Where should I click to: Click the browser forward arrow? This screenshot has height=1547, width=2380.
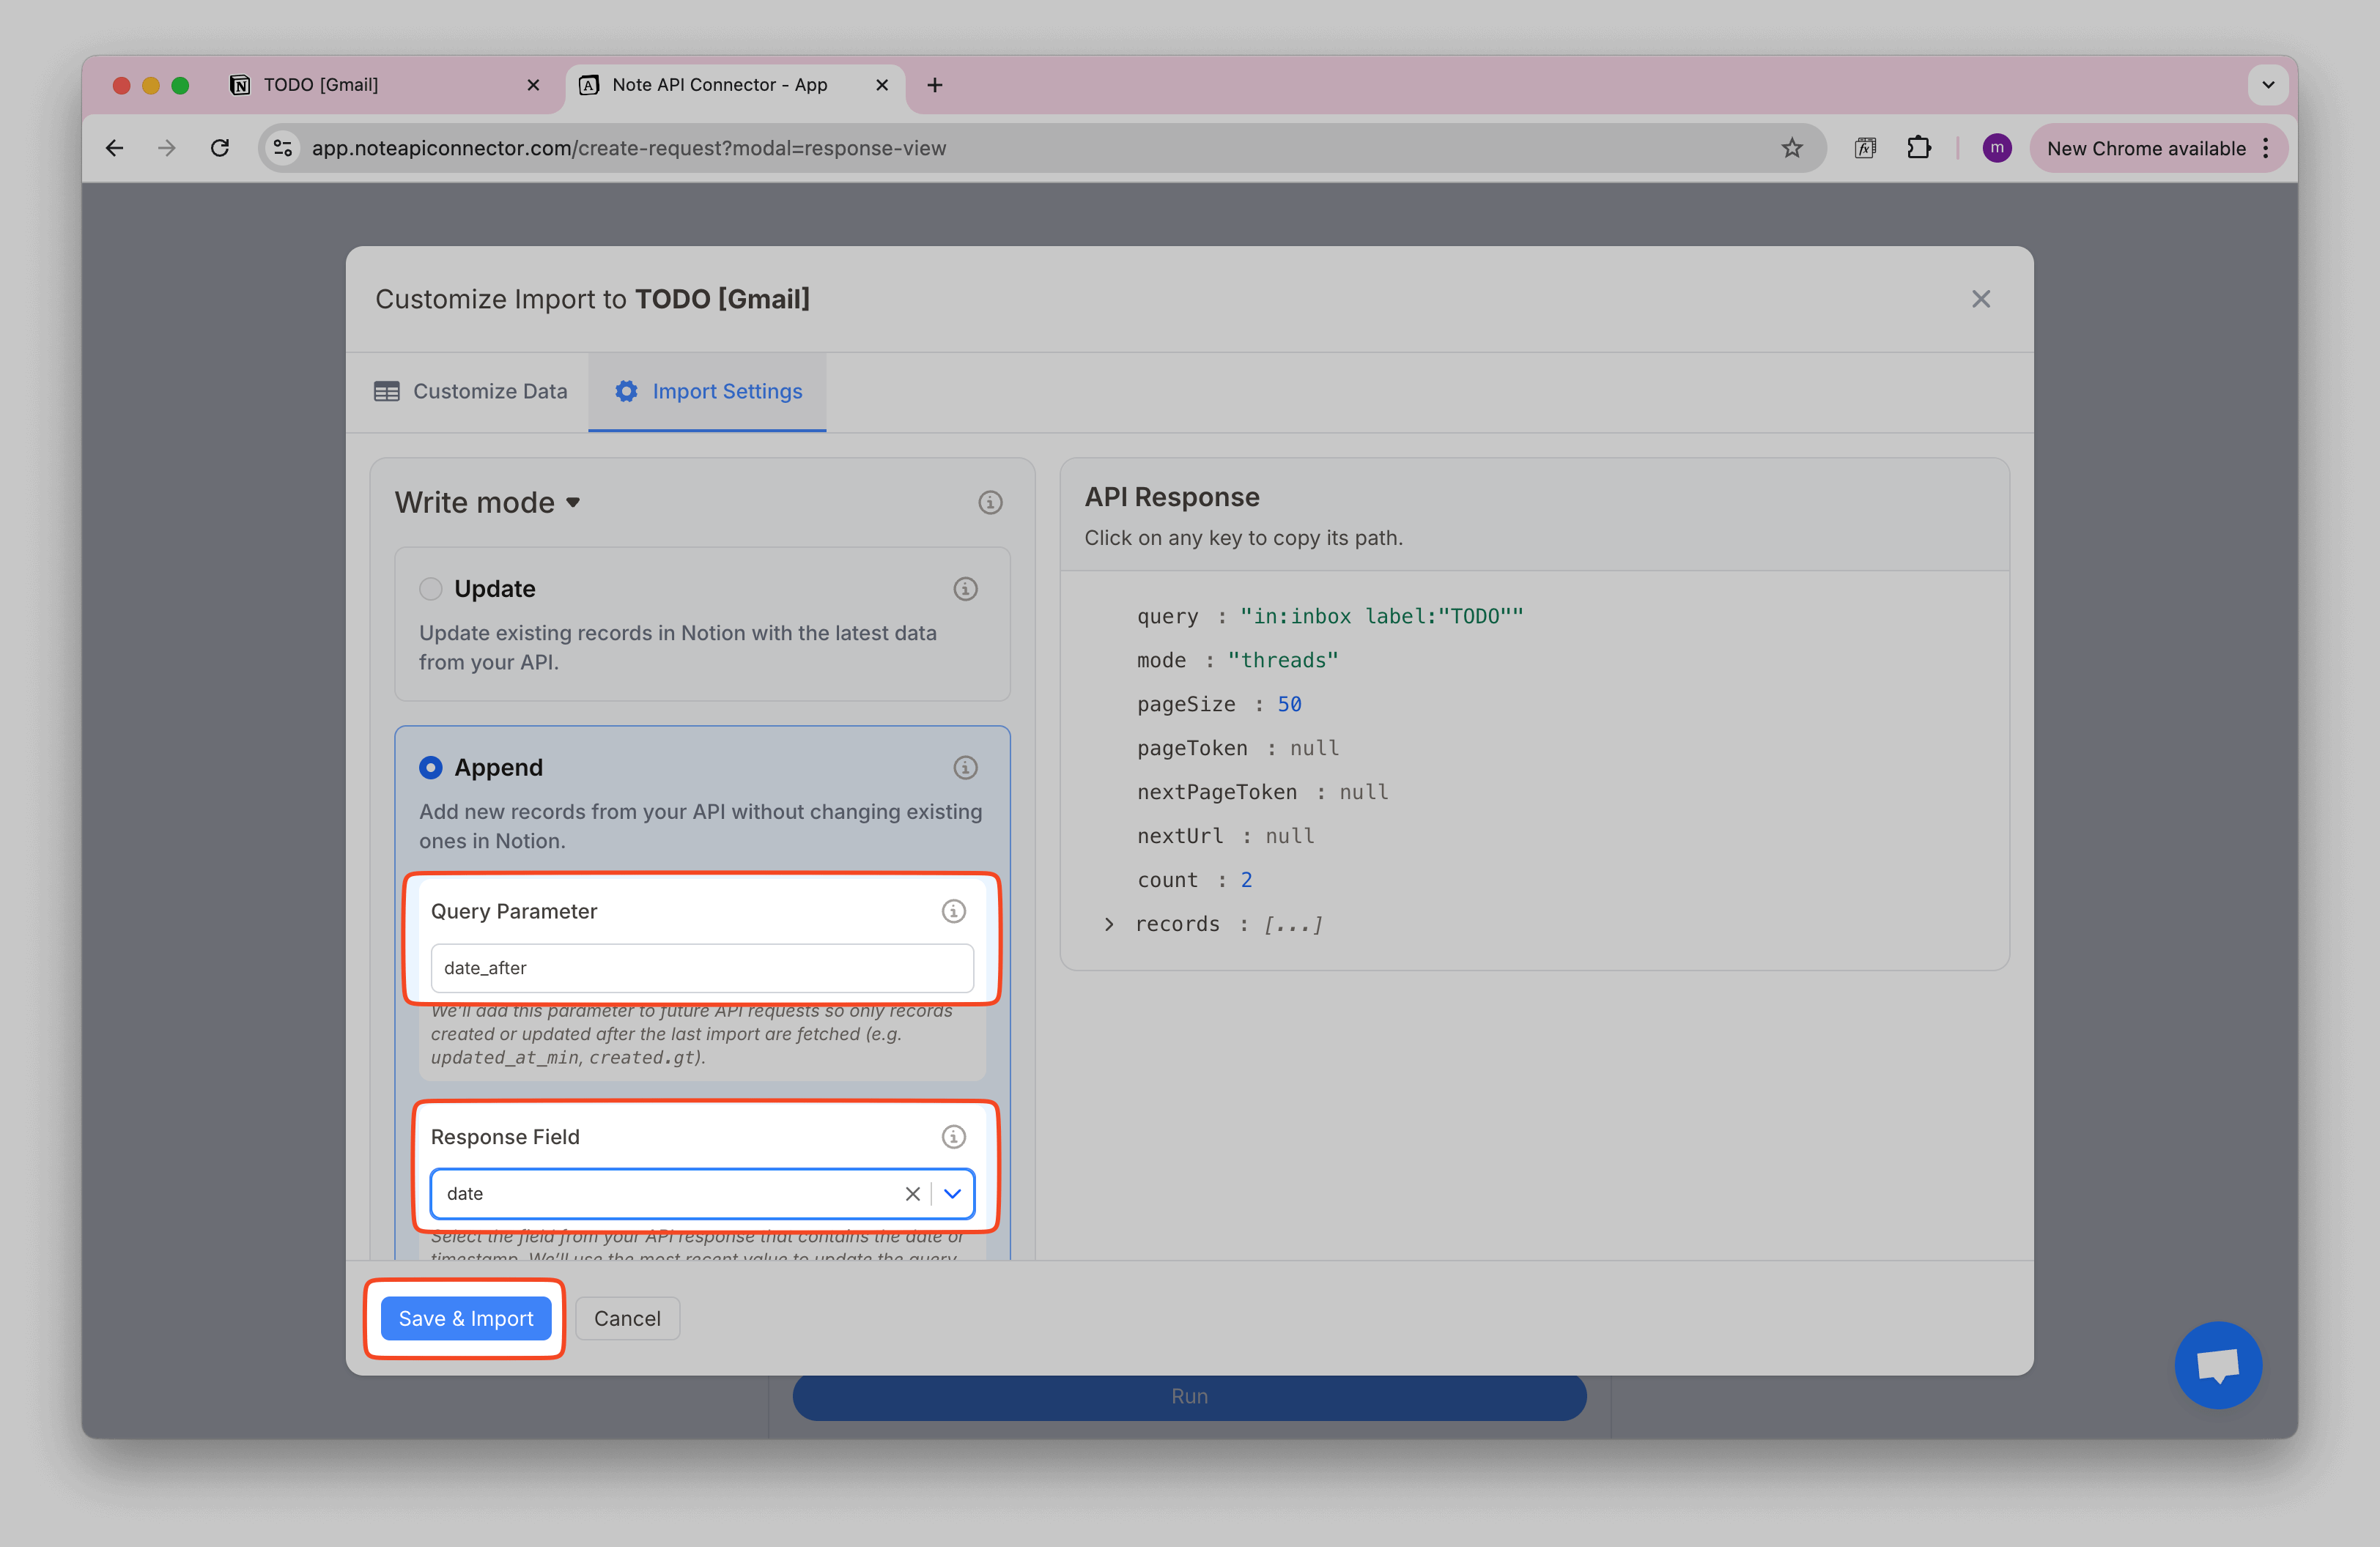(x=167, y=148)
